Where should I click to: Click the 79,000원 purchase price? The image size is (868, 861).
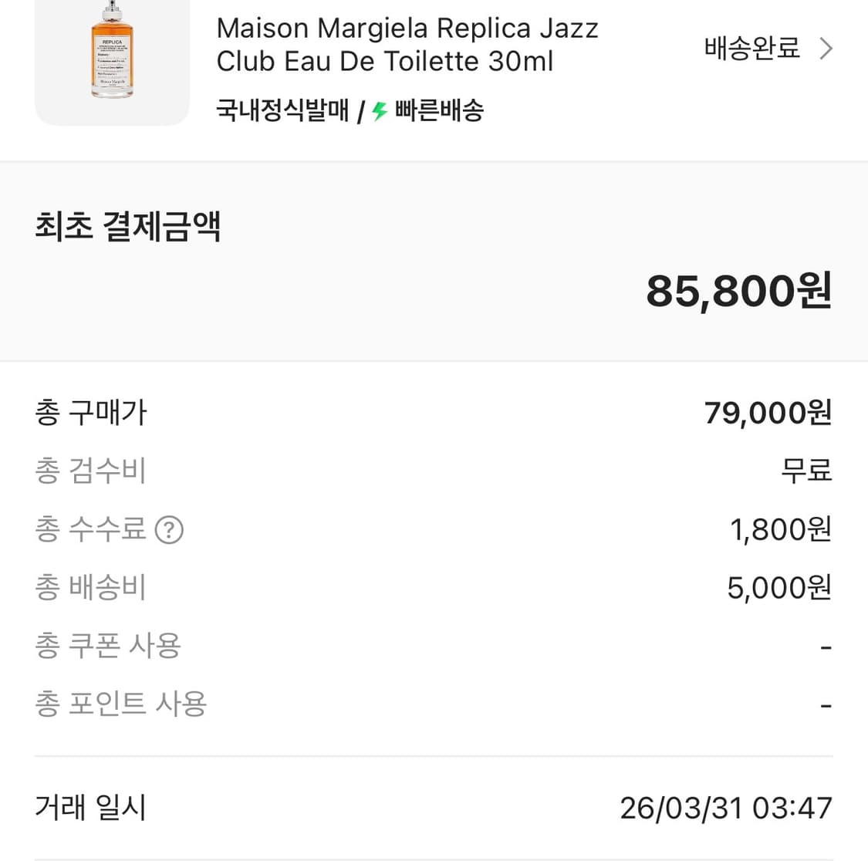tap(768, 413)
